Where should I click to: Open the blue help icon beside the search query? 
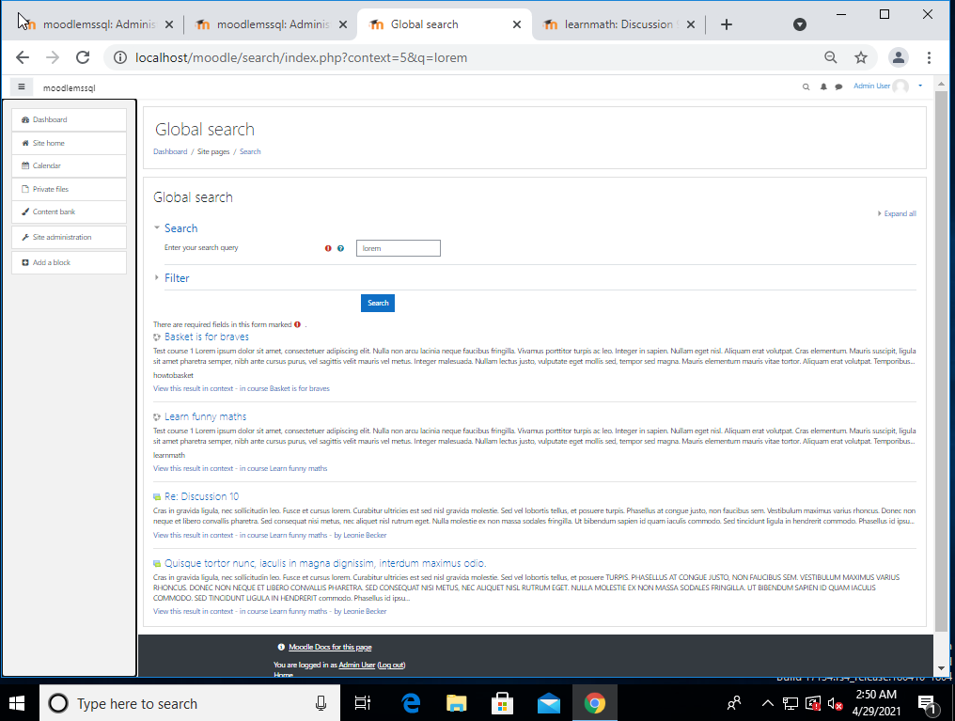point(340,248)
